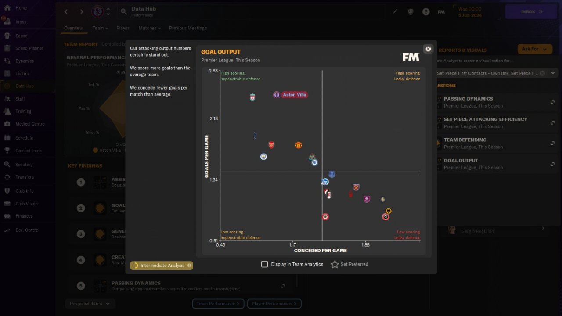
Task: Select the Liverpool badge on the chart
Action: pos(252,97)
